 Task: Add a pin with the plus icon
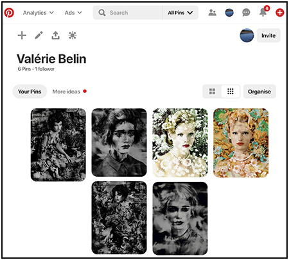22,35
